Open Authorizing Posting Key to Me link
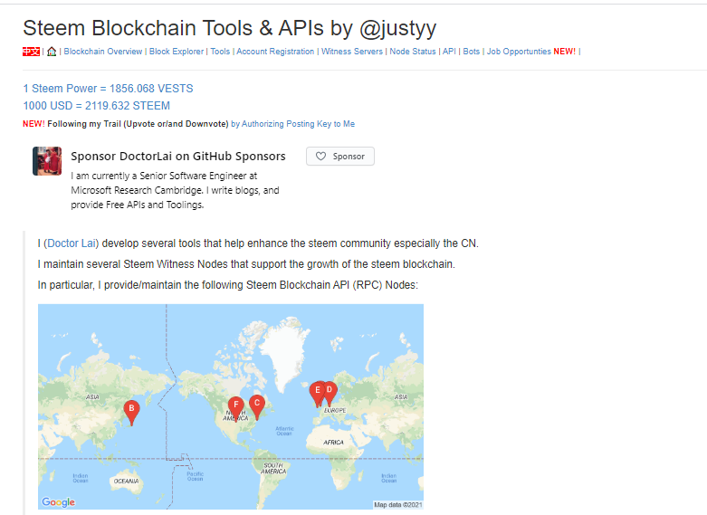 tap(299, 124)
